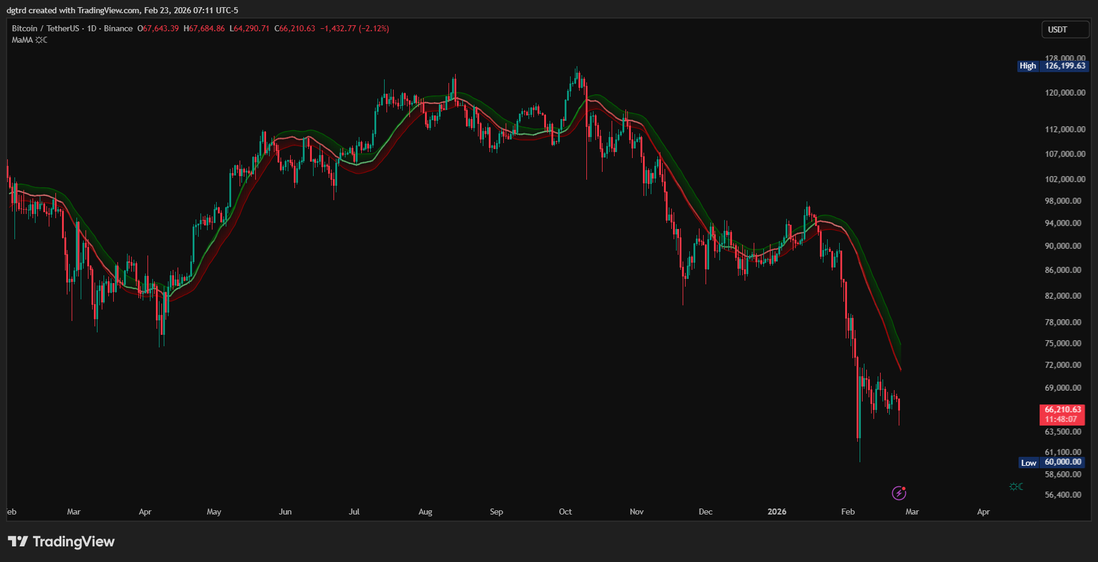Click the 60,000.00 low price label
The height and width of the screenshot is (562, 1098).
pos(1063,462)
